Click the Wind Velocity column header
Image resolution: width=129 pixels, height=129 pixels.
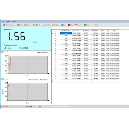(65, 31)
